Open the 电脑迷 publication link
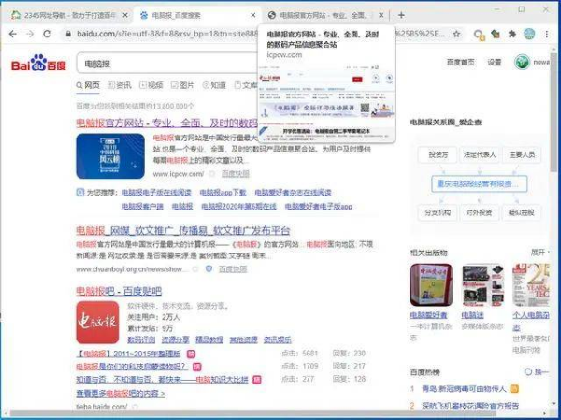This screenshot has width=561, height=420. pyautogui.click(x=472, y=315)
